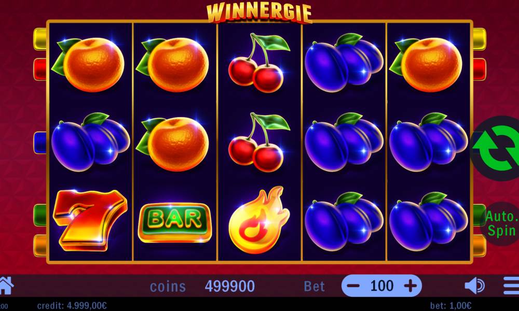Viewport: 519px width, 311px height.
Task: Decrease bet with minus button
Action: (353, 286)
